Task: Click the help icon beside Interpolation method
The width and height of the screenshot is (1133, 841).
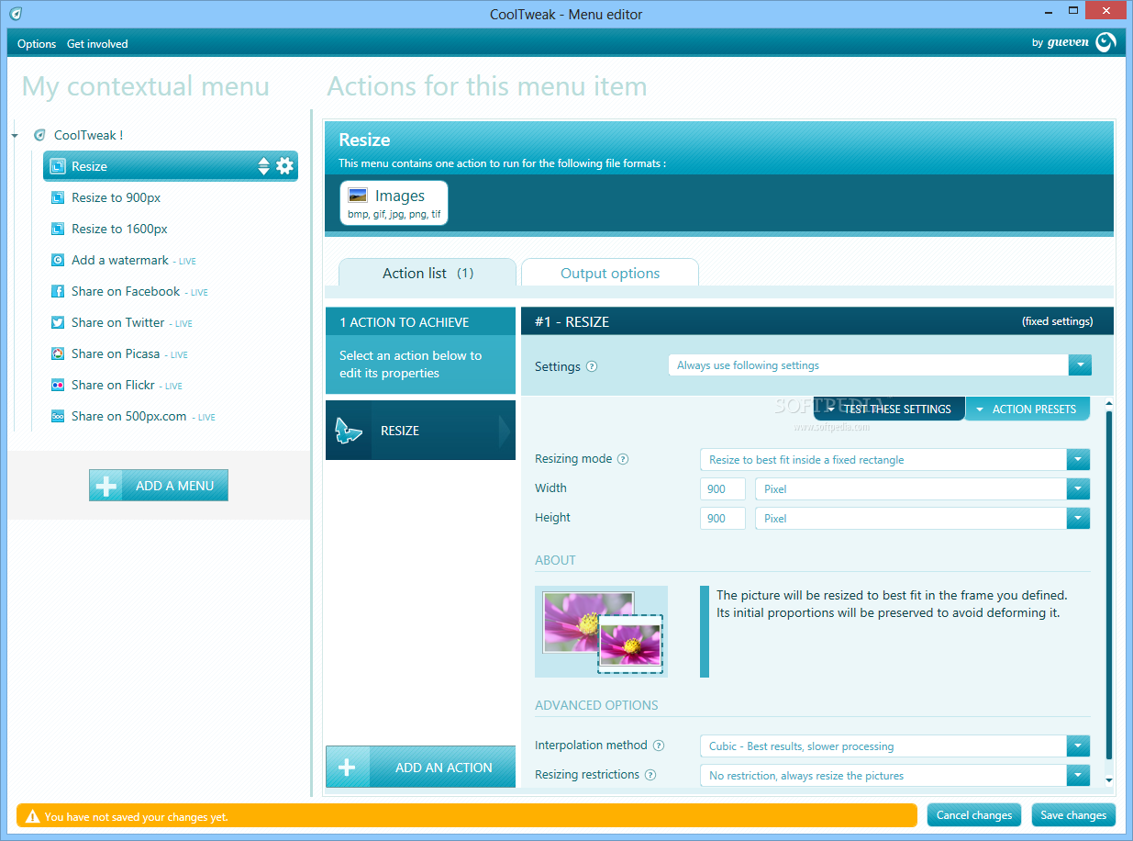Action: click(659, 746)
